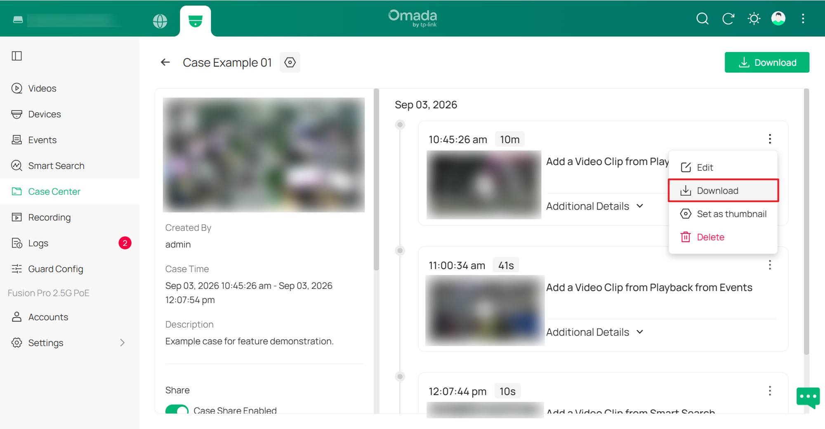Image resolution: width=825 pixels, height=429 pixels.
Task: Expand Additional Details for 11:00:34 am clip
Action: [x=595, y=332]
